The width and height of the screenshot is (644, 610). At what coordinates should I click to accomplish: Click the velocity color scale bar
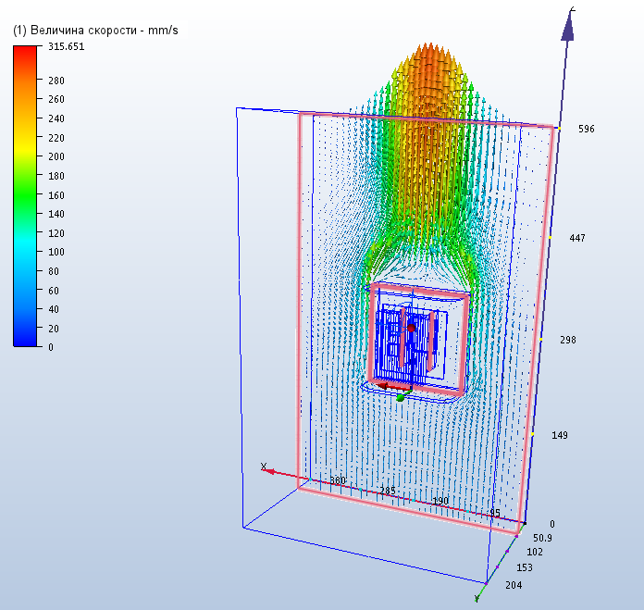[25, 196]
